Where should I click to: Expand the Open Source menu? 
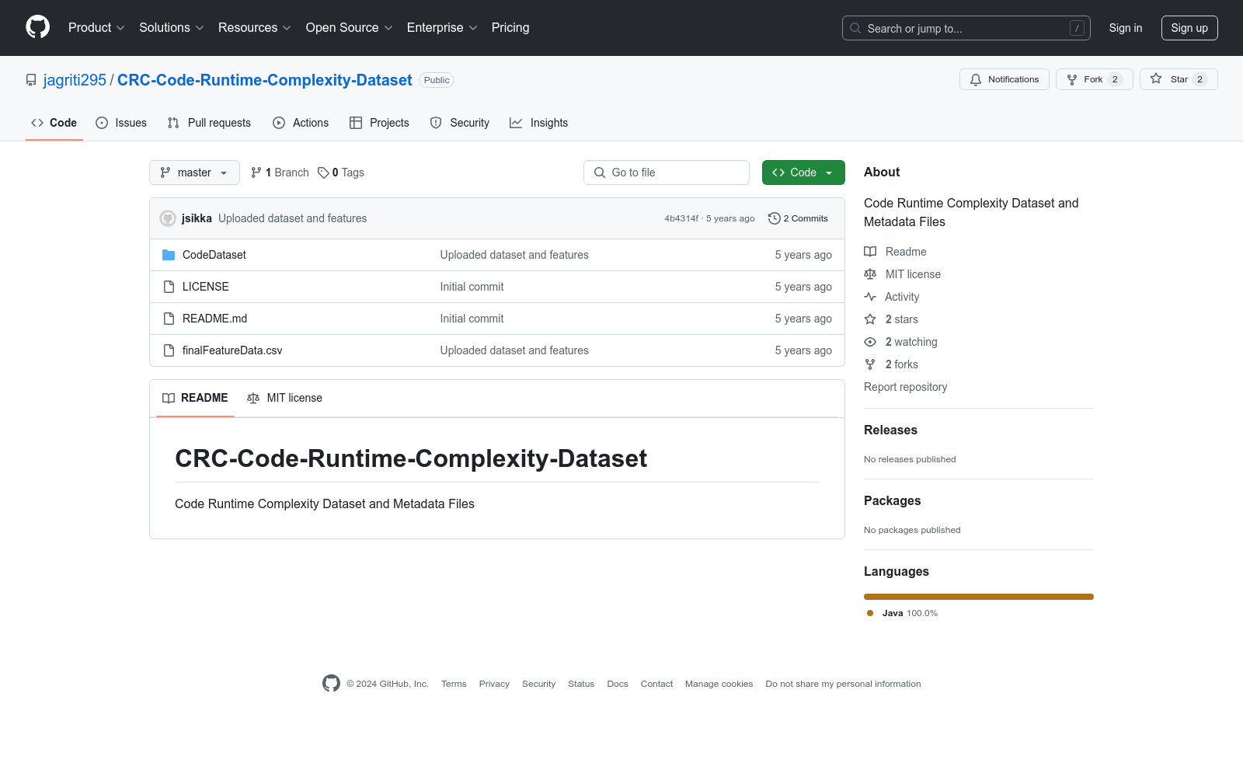click(350, 27)
